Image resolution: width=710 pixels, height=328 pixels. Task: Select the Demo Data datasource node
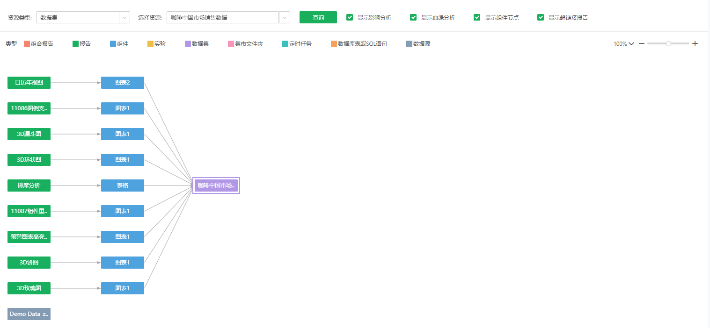click(29, 314)
